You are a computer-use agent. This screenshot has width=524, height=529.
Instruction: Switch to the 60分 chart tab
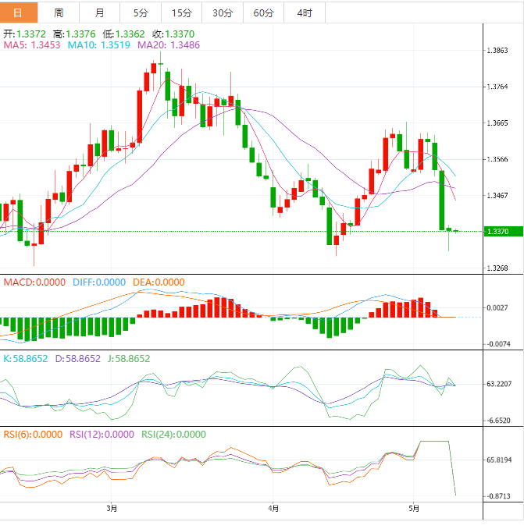click(x=264, y=12)
